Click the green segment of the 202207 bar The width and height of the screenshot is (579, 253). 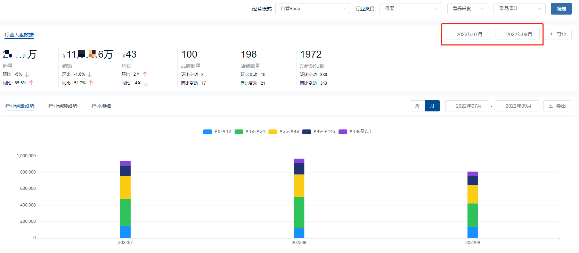(x=125, y=212)
